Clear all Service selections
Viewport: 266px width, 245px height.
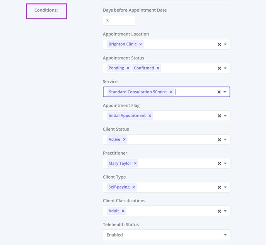tap(219, 92)
